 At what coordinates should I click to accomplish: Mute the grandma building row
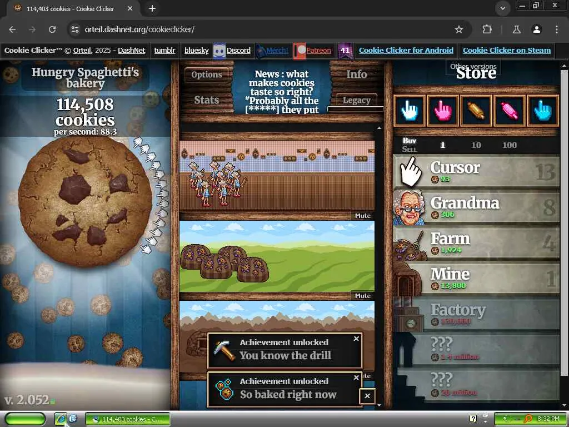tap(362, 216)
